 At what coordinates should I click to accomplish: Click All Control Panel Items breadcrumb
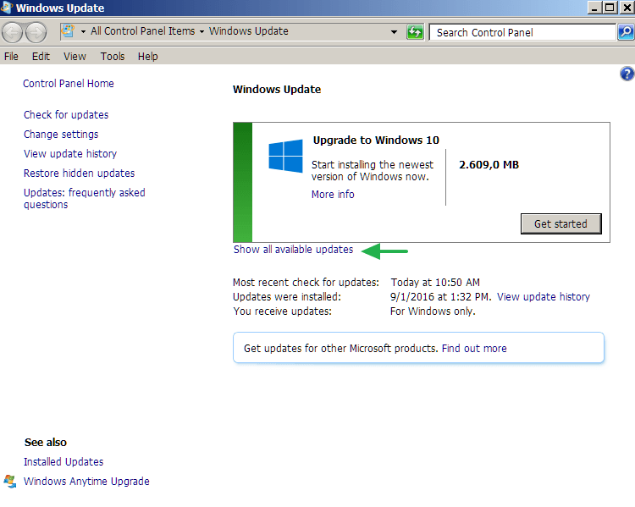pos(142,31)
